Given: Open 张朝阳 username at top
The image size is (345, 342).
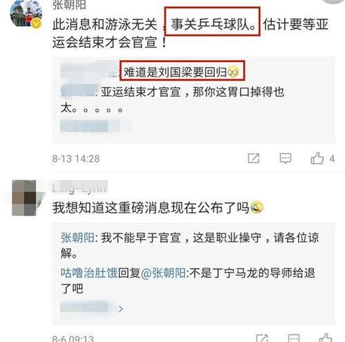Looking at the screenshot, I should click(69, 5).
